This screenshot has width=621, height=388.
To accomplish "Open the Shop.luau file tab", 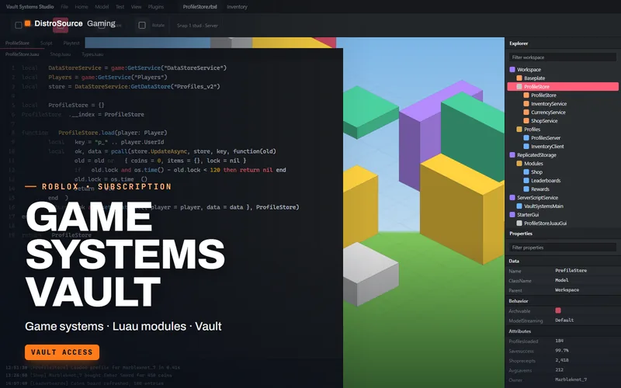I will (x=61, y=54).
